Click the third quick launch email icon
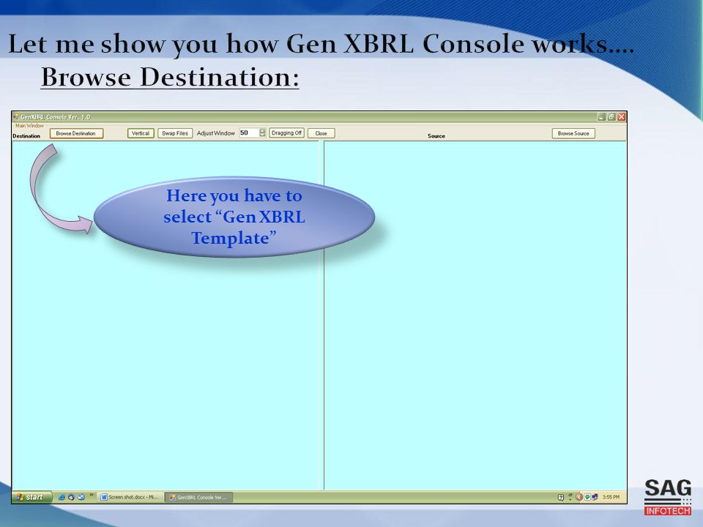Screen dimensions: 703x527 click(81, 497)
